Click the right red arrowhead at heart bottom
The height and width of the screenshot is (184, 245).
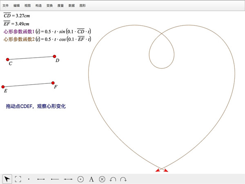tap(166, 170)
